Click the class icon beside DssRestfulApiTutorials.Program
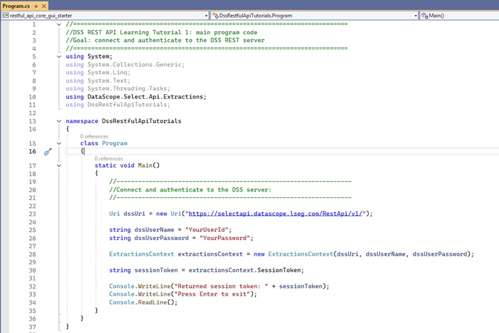 pos(215,15)
